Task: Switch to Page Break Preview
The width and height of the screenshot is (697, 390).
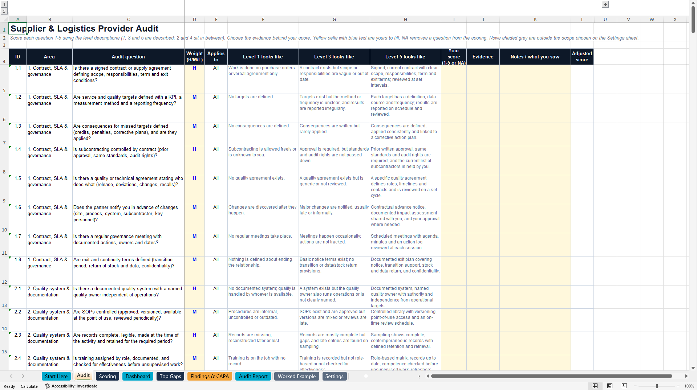Action: click(624, 386)
